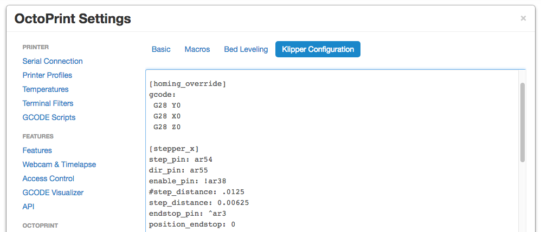541x232 pixels.
Task: Open GCODE Visualizer settings
Action: tap(53, 193)
